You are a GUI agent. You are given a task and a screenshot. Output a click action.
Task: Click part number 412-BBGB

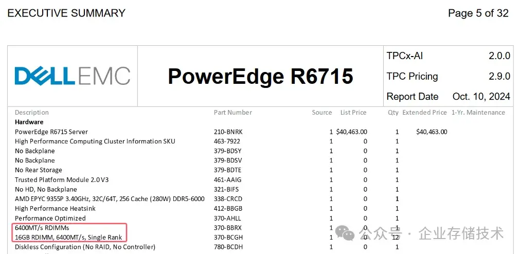(x=228, y=209)
